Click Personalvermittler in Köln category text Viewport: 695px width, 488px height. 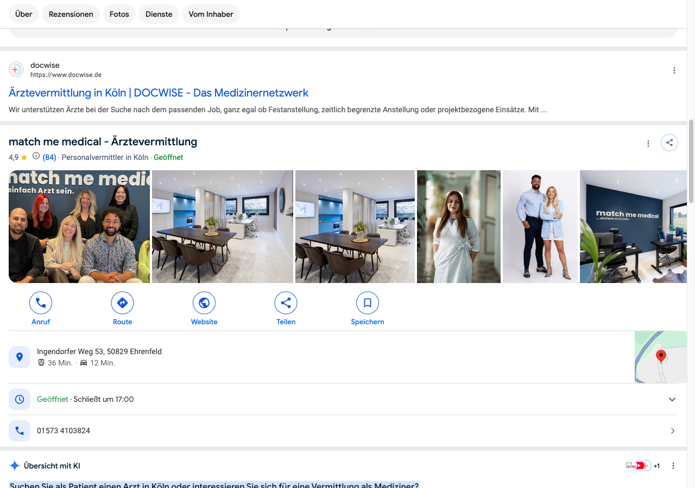[105, 157]
